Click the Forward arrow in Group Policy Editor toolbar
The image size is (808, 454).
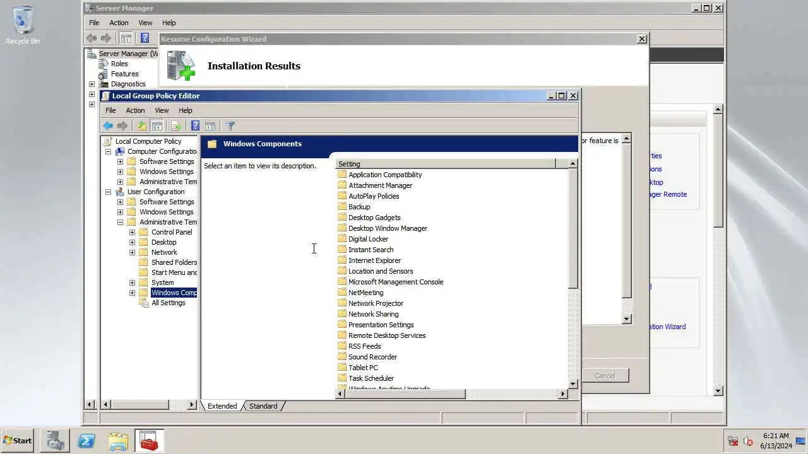pos(122,126)
